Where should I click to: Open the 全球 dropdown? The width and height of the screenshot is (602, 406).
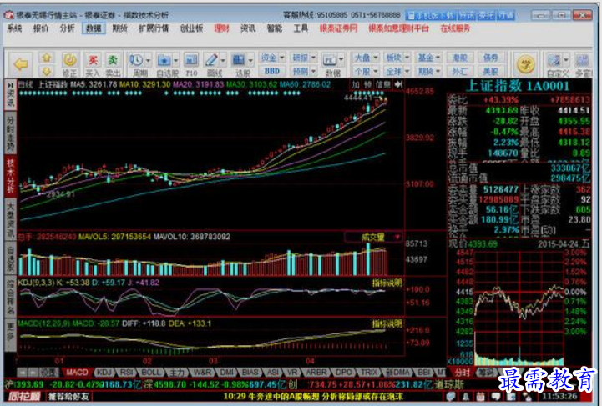397,71
